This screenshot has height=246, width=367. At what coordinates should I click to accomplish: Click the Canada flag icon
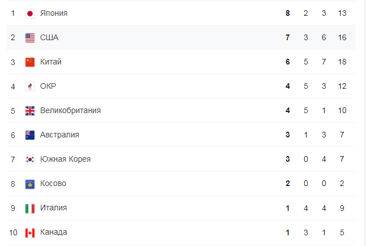tap(30, 233)
